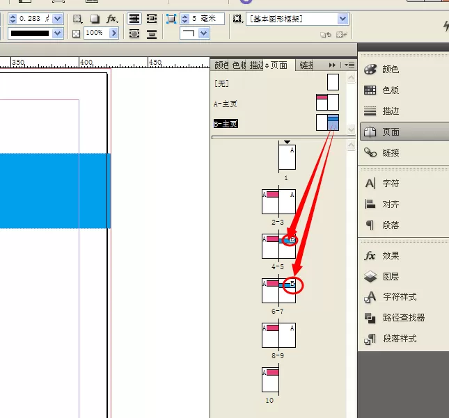Click the frame fitting icon beside 5 毫米
This screenshot has height=418, width=449.
[x=171, y=19]
